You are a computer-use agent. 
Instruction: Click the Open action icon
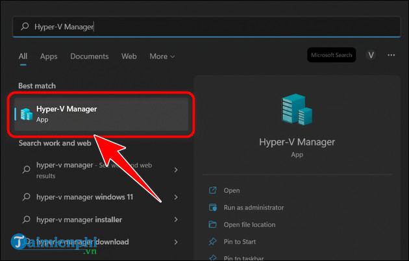(x=212, y=190)
